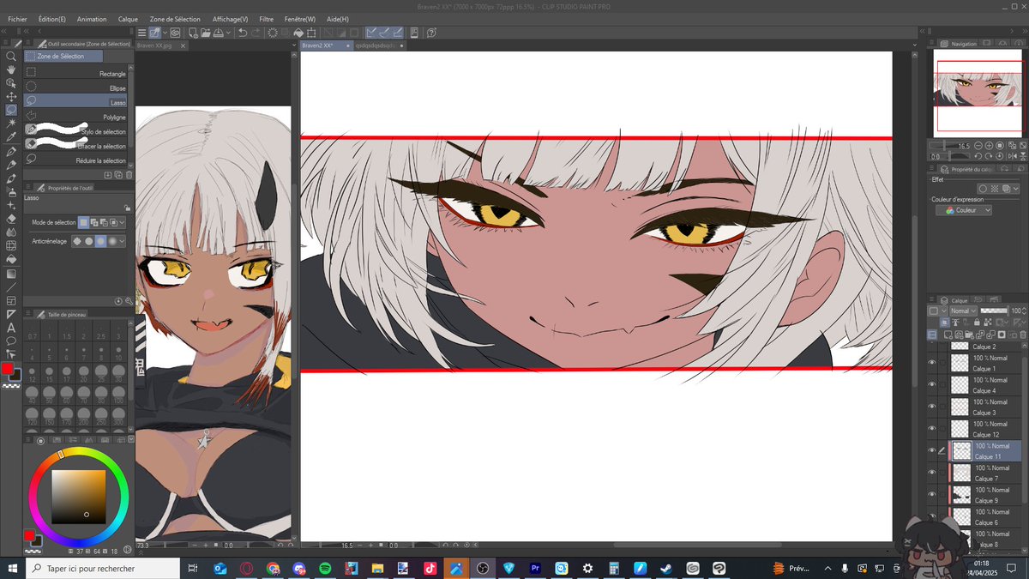Viewport: 1029px width, 579px height.
Task: Select the Fill bucket tool in left toolbar
Action: click(11, 260)
